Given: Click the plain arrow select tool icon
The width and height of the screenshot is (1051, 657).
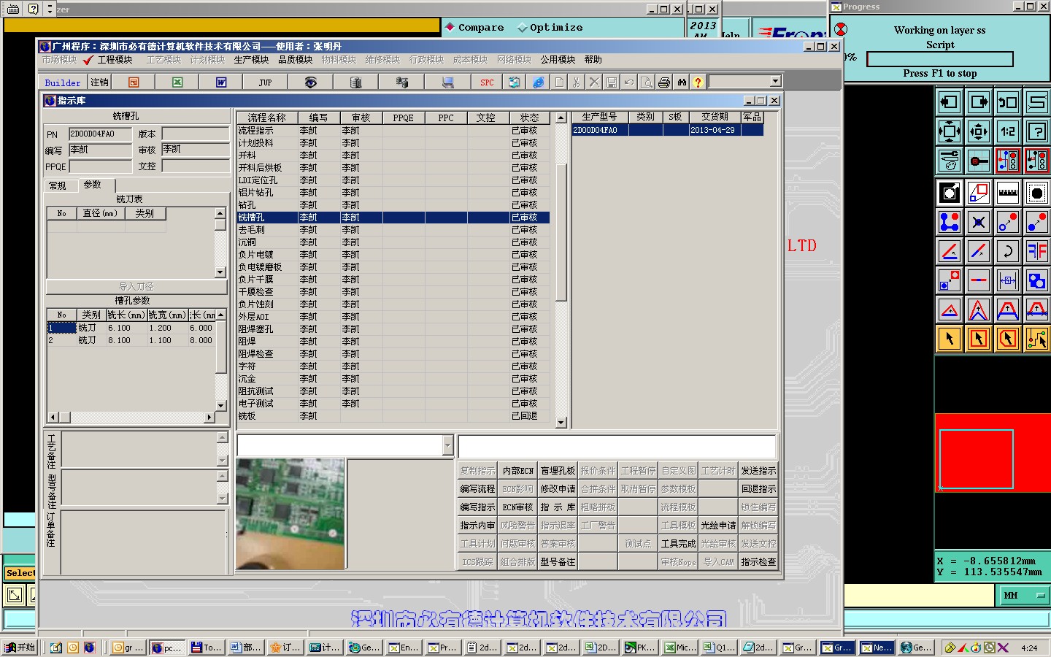Looking at the screenshot, I should point(950,339).
